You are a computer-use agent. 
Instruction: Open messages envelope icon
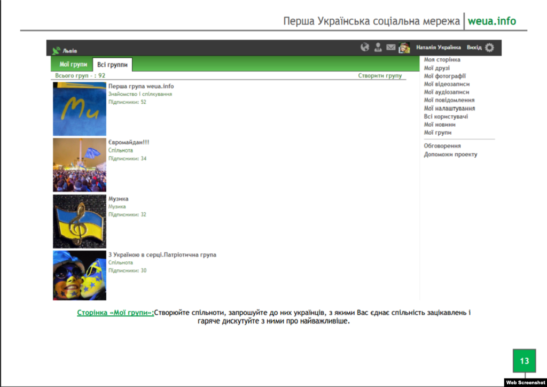(x=391, y=48)
